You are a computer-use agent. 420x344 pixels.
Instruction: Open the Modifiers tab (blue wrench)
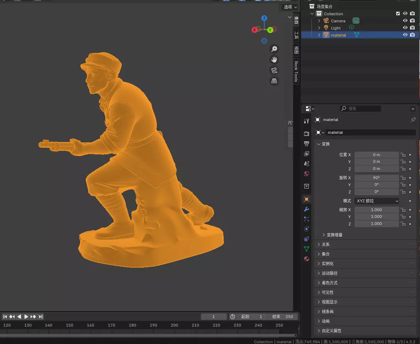[x=307, y=209]
